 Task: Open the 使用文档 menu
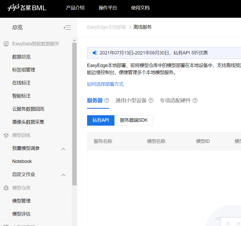click(x=140, y=8)
